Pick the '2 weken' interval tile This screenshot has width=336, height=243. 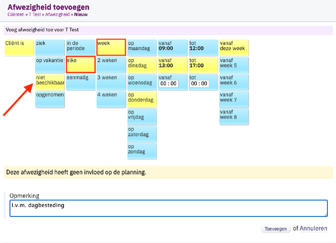111,65
